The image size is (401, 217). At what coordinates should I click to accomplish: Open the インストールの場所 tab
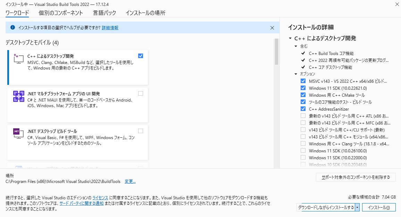pos(145,13)
